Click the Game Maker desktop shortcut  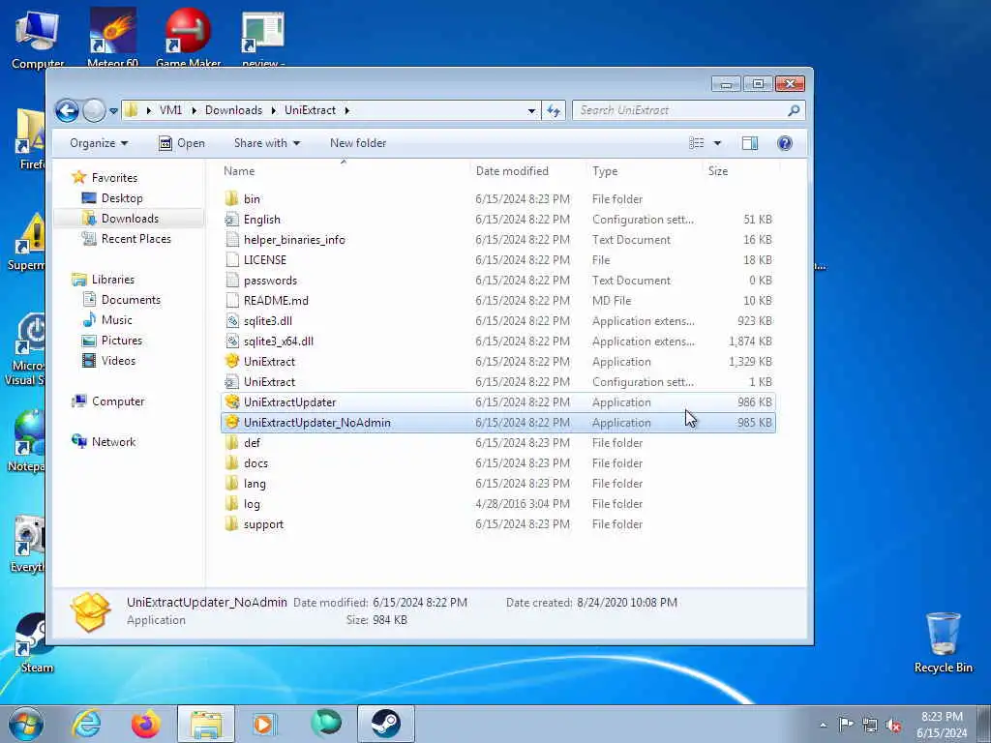(x=188, y=38)
